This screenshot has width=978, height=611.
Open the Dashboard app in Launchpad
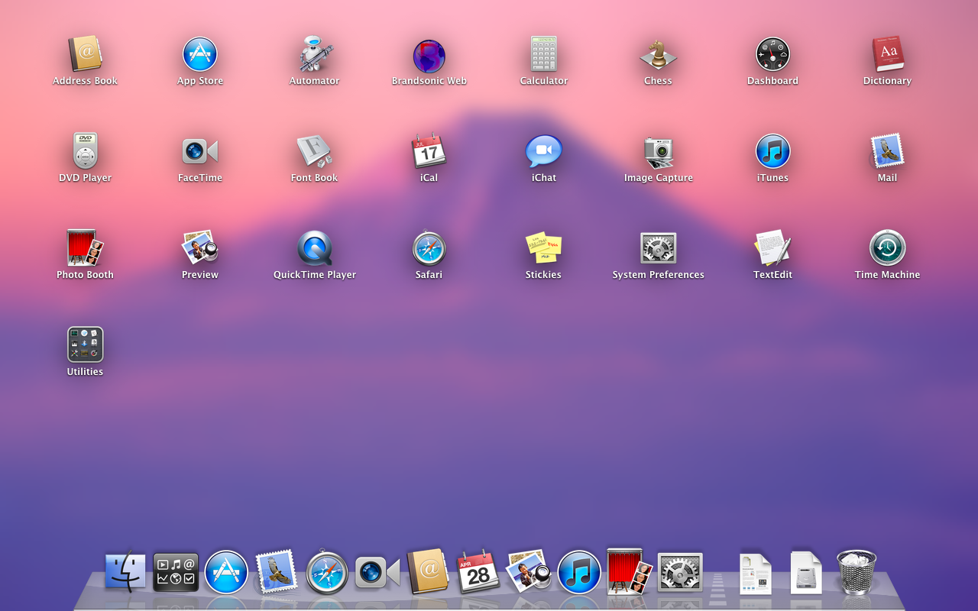click(x=772, y=55)
